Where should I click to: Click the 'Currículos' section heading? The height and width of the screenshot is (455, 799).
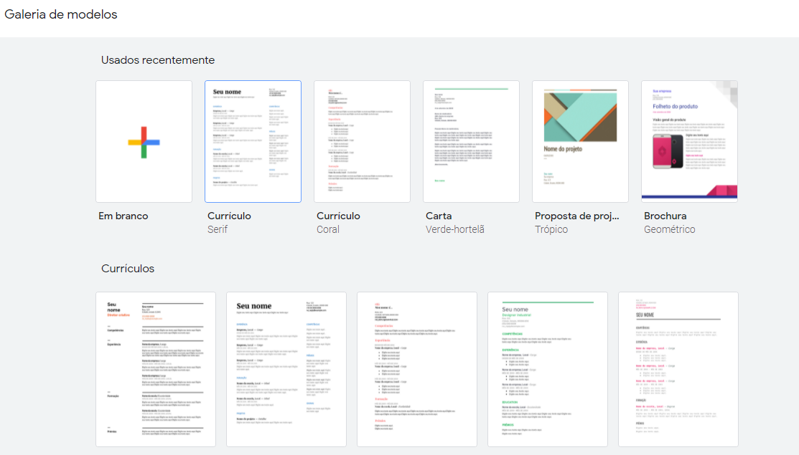point(128,269)
